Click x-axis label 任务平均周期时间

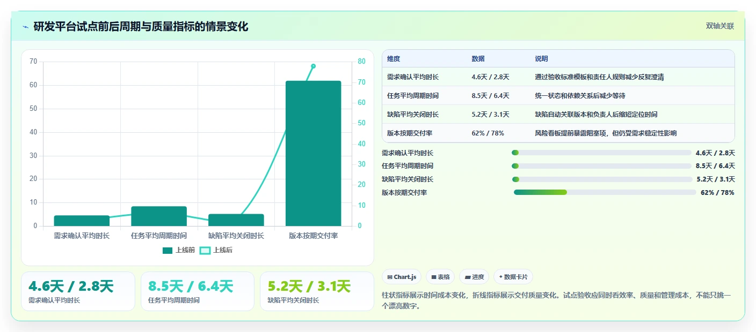(x=159, y=236)
